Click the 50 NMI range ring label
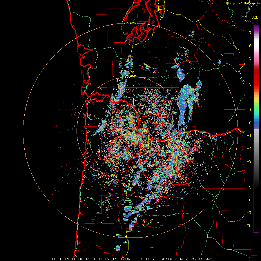 130,77
